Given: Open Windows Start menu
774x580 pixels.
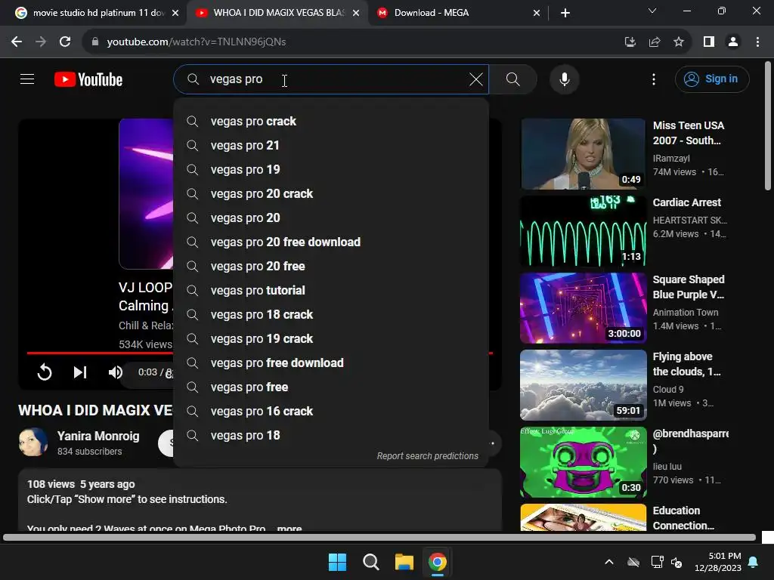Looking at the screenshot, I should [x=337, y=562].
